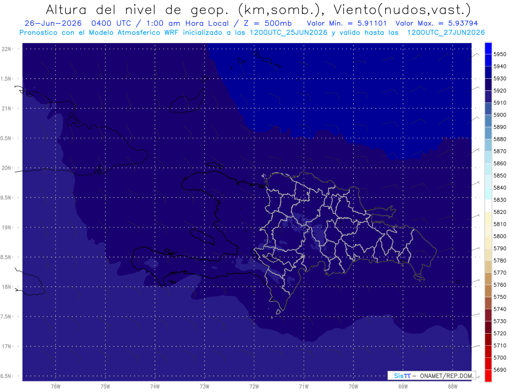Click the '21N' latitude label

[x=6, y=108]
